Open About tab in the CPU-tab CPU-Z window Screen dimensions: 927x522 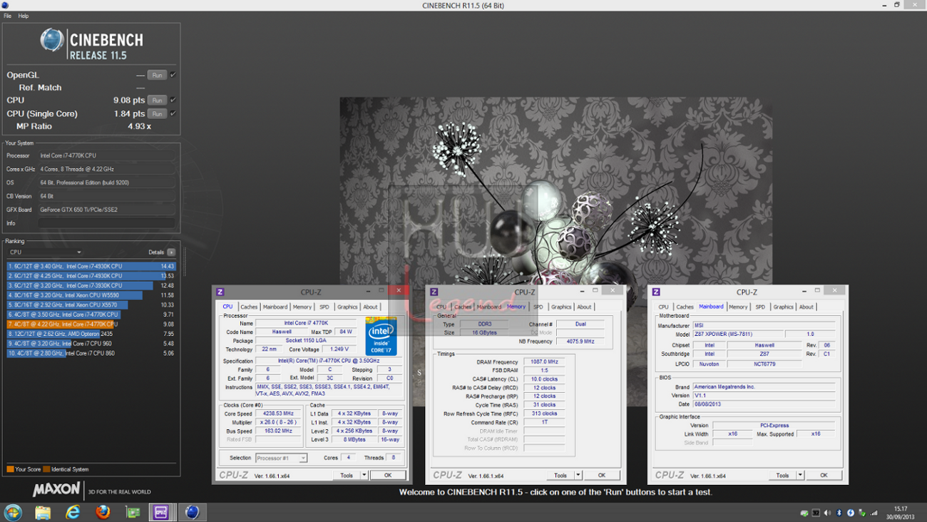coord(370,307)
